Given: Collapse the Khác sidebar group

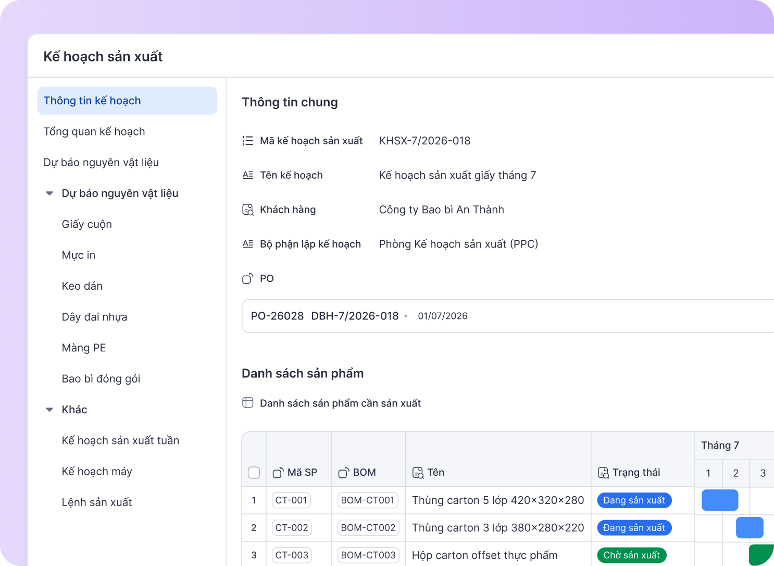Looking at the screenshot, I should [x=49, y=410].
